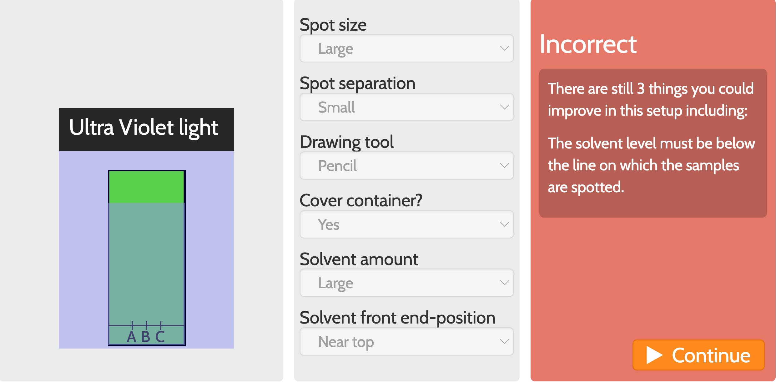Open the Spot separation dropdown
Screen dimensions: 776x382
pos(406,107)
